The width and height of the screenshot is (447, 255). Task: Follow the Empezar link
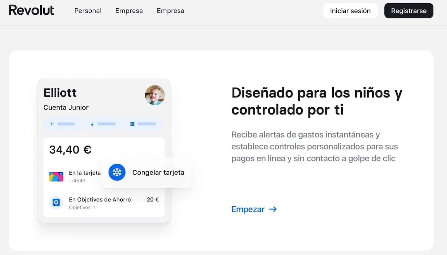pos(254,209)
